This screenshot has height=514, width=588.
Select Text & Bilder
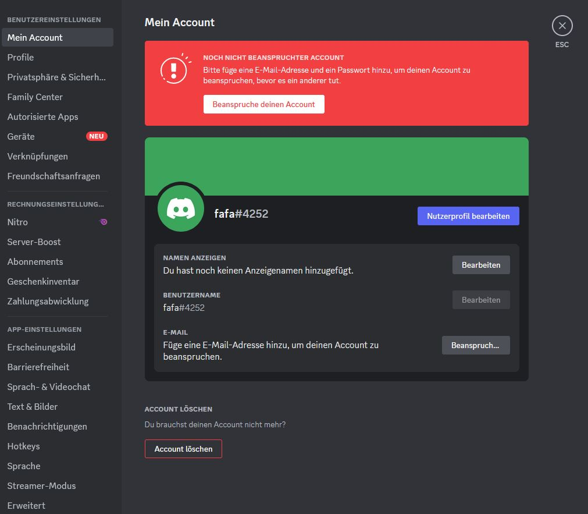tap(58, 407)
